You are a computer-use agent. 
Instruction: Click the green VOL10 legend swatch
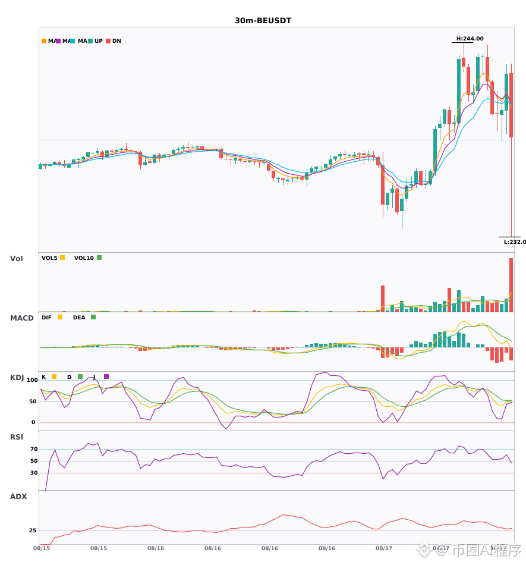click(99, 258)
